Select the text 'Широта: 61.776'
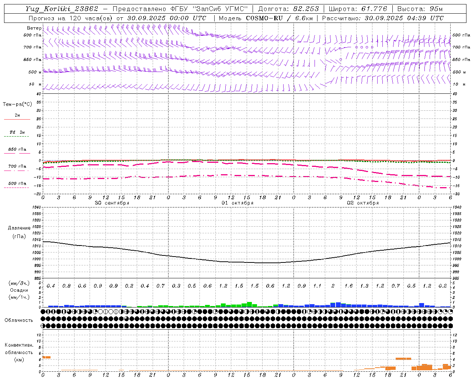 pyautogui.click(x=358, y=9)
